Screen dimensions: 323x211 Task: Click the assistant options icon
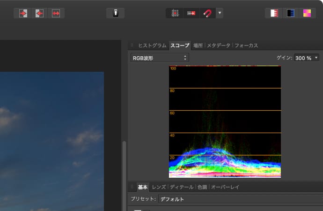115,13
